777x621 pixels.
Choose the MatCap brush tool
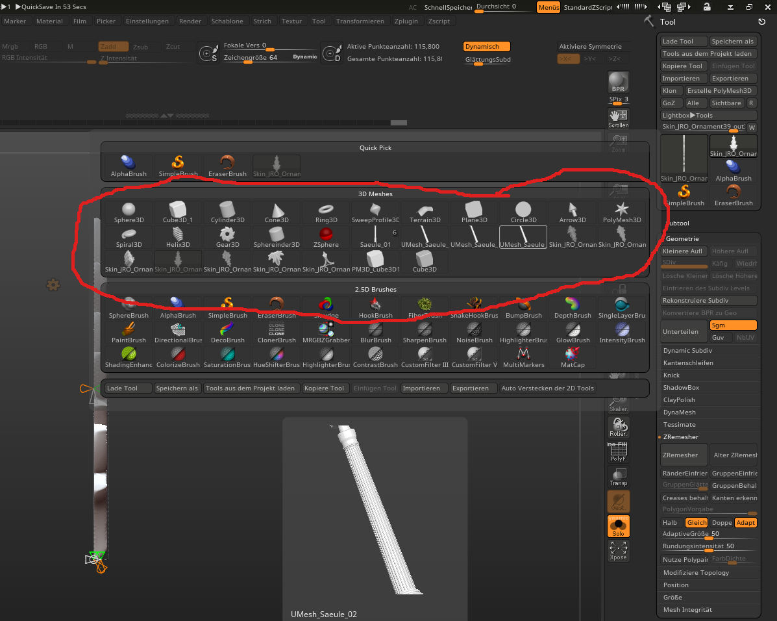pos(573,357)
